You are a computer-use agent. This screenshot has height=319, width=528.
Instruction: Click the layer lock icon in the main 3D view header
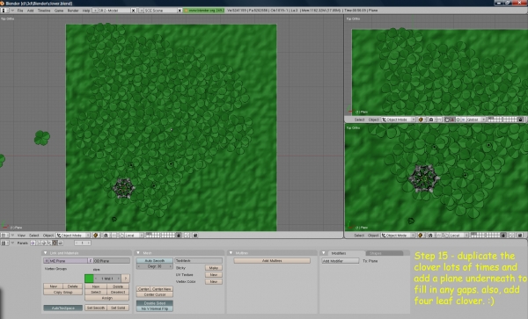click(x=179, y=236)
